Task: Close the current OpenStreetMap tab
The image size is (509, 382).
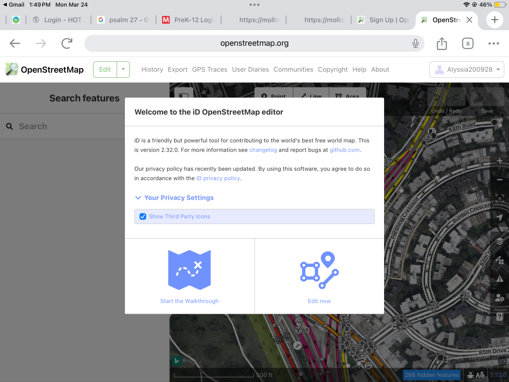Action: 469,20
